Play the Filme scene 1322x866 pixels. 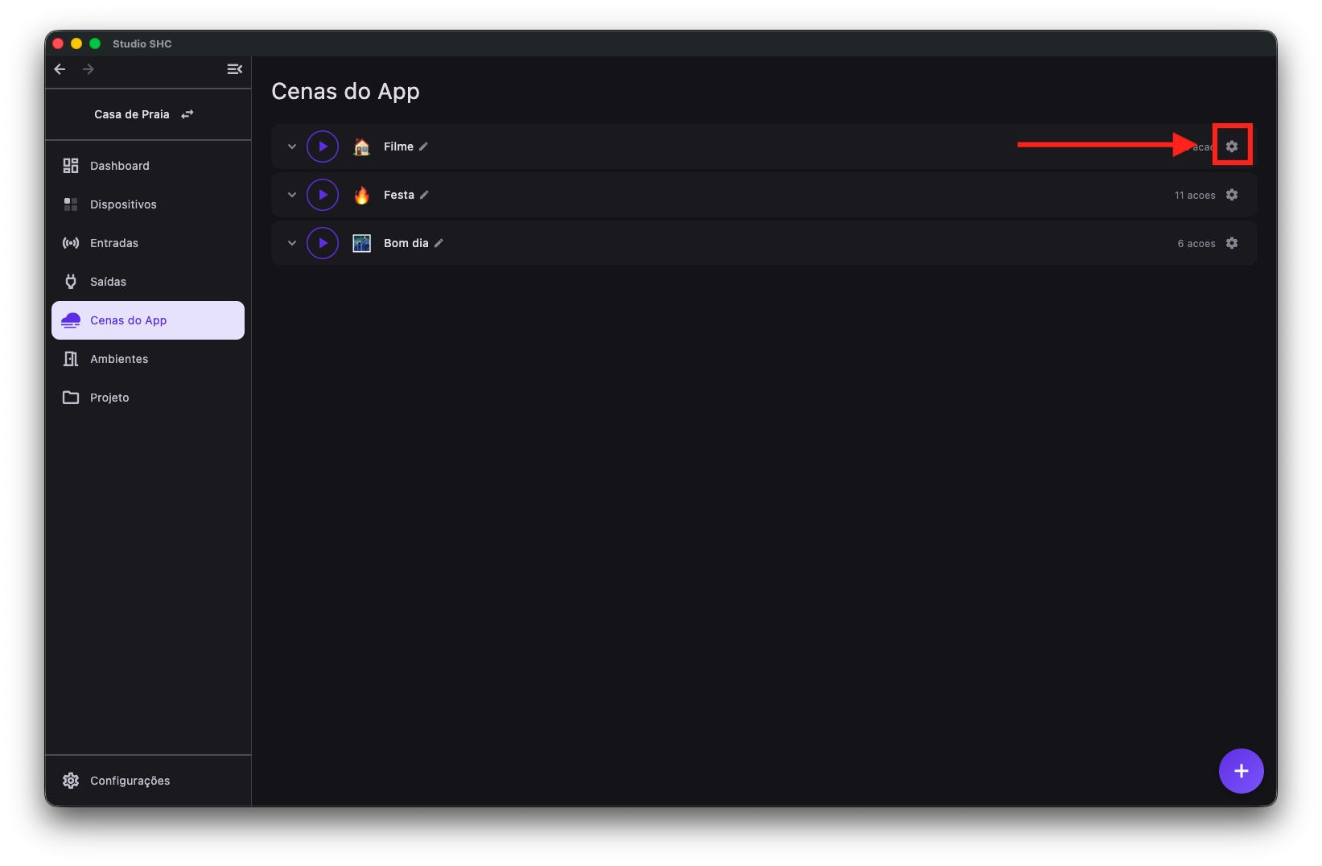pos(323,146)
